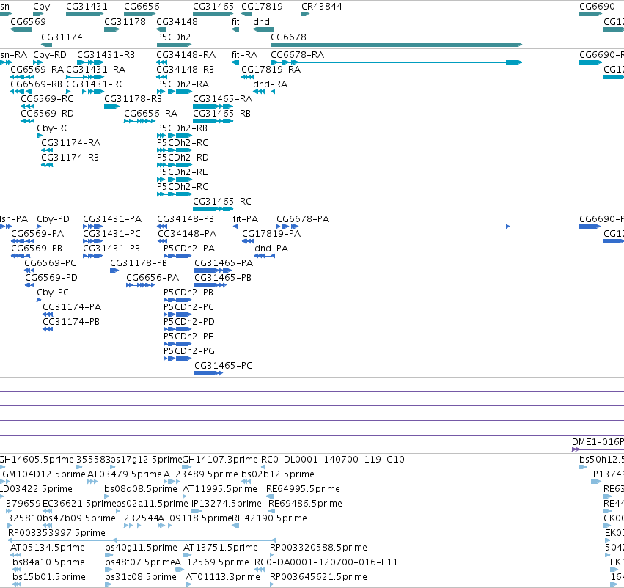Click the CR43844 gene label
Screen dimensions: 624x588
[322, 7]
